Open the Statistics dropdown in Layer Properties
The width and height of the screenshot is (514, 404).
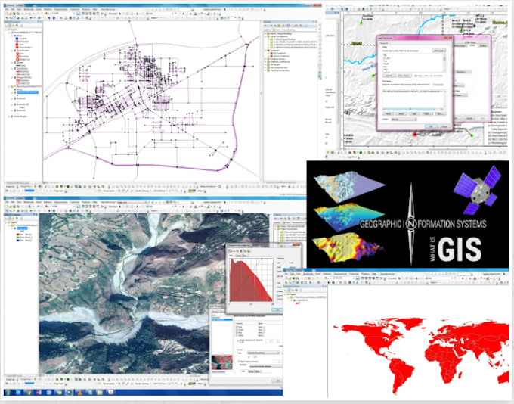(267, 366)
